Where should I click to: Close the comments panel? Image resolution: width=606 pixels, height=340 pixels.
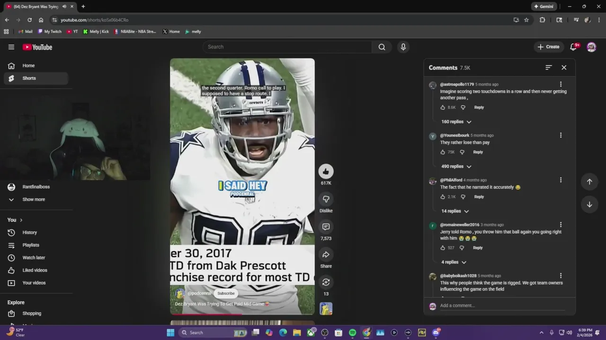[564, 68]
